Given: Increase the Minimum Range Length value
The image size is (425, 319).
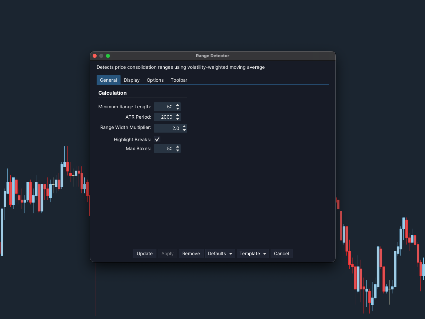Looking at the screenshot, I should click(x=178, y=105).
